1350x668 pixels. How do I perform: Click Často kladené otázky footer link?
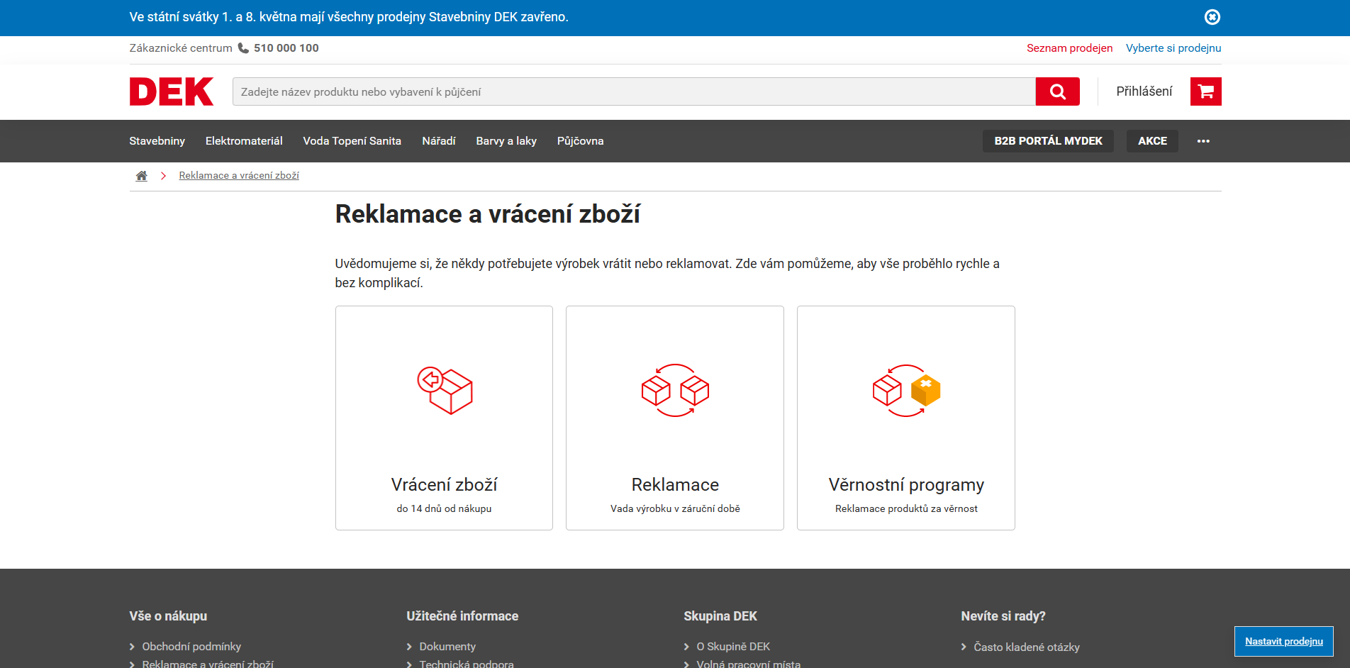pyautogui.click(x=1027, y=647)
